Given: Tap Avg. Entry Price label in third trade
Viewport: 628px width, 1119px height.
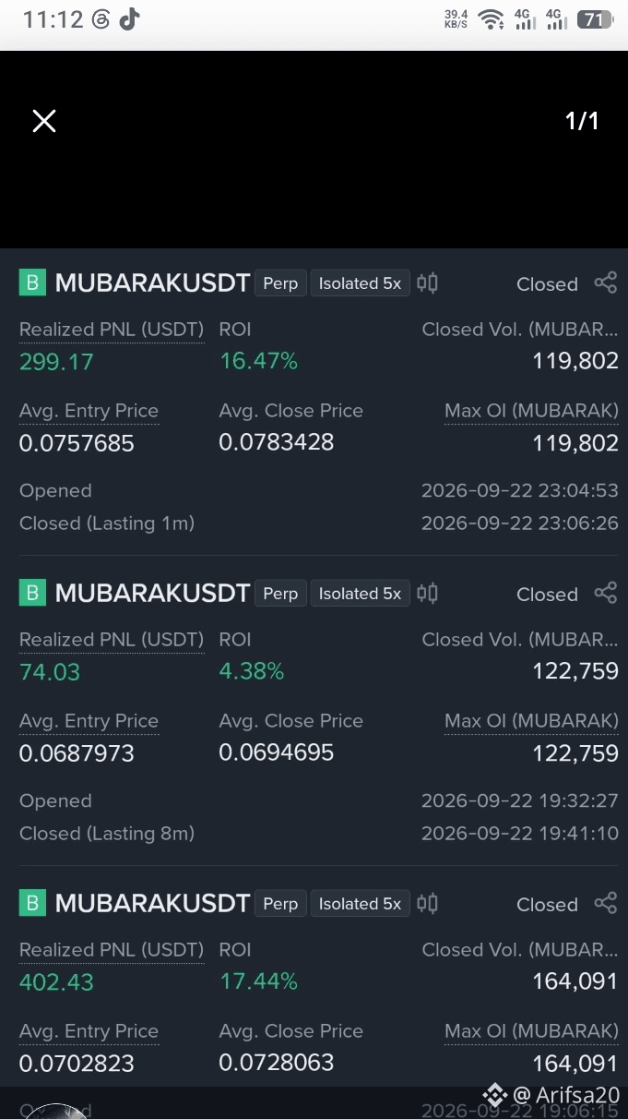Looking at the screenshot, I should pyautogui.click(x=89, y=1031).
